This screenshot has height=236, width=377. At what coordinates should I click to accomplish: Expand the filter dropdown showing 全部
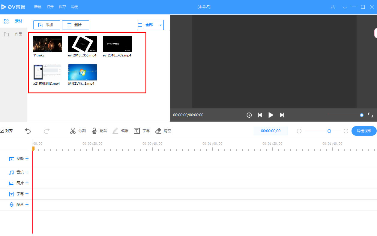(x=161, y=25)
